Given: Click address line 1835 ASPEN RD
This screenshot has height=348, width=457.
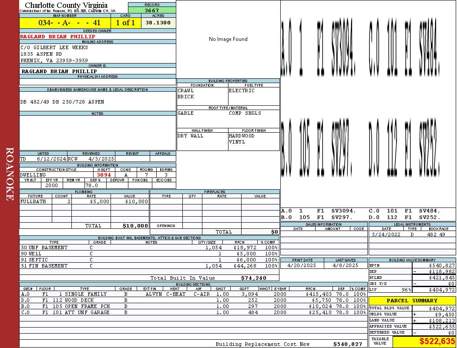Looking at the screenshot, I should tap(41, 54).
